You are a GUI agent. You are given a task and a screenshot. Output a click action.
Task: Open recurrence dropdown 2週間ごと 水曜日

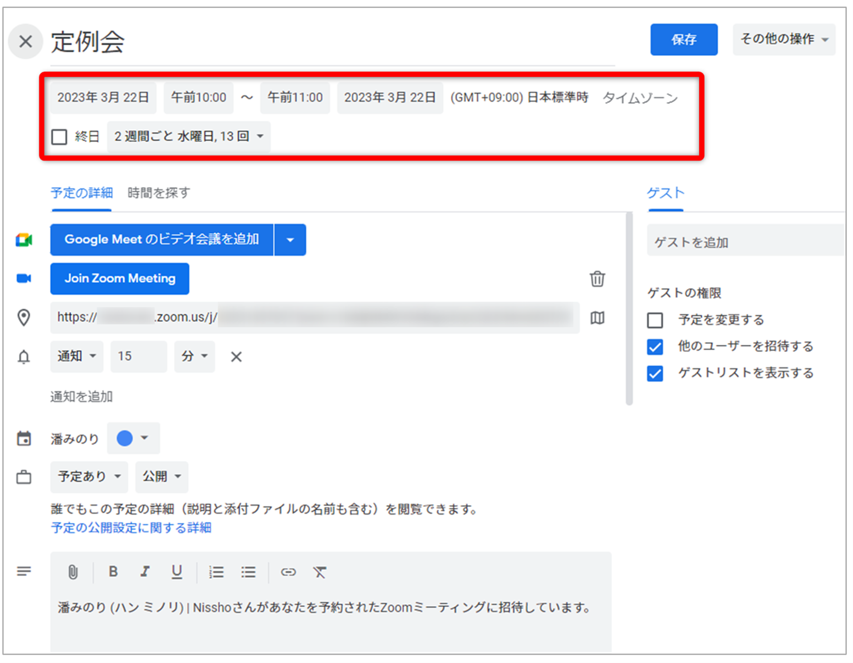pos(188,136)
